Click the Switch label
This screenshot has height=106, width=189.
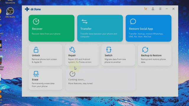coord(108,55)
